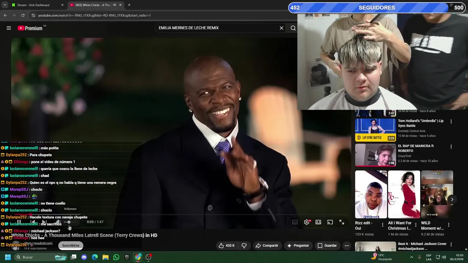Viewport: 468px width, 263px height.
Task: Open more actions beside Guardar
Action: (347, 245)
